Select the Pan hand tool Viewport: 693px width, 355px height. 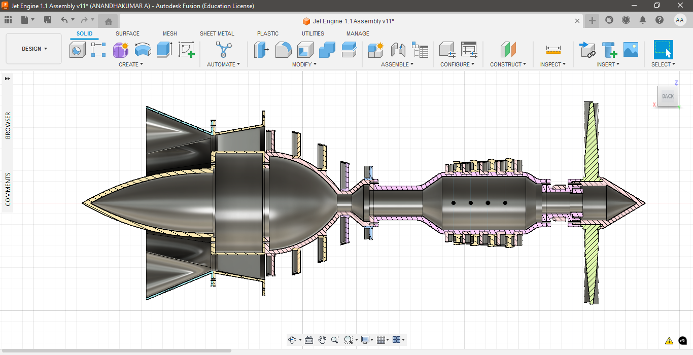tap(322, 340)
